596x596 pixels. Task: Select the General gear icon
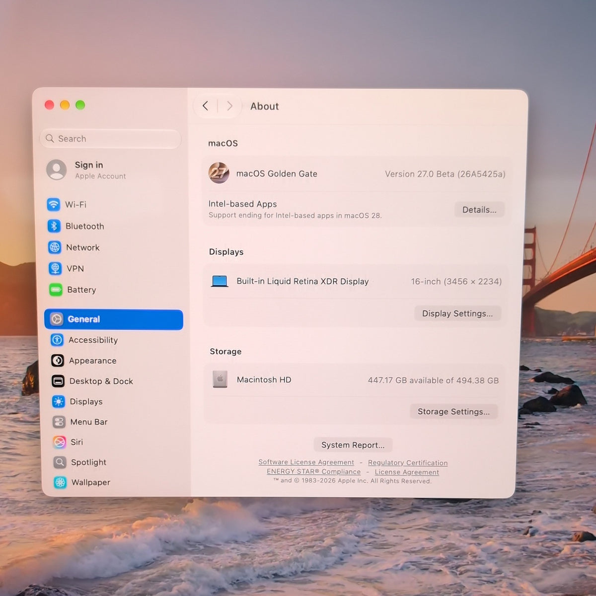click(57, 319)
